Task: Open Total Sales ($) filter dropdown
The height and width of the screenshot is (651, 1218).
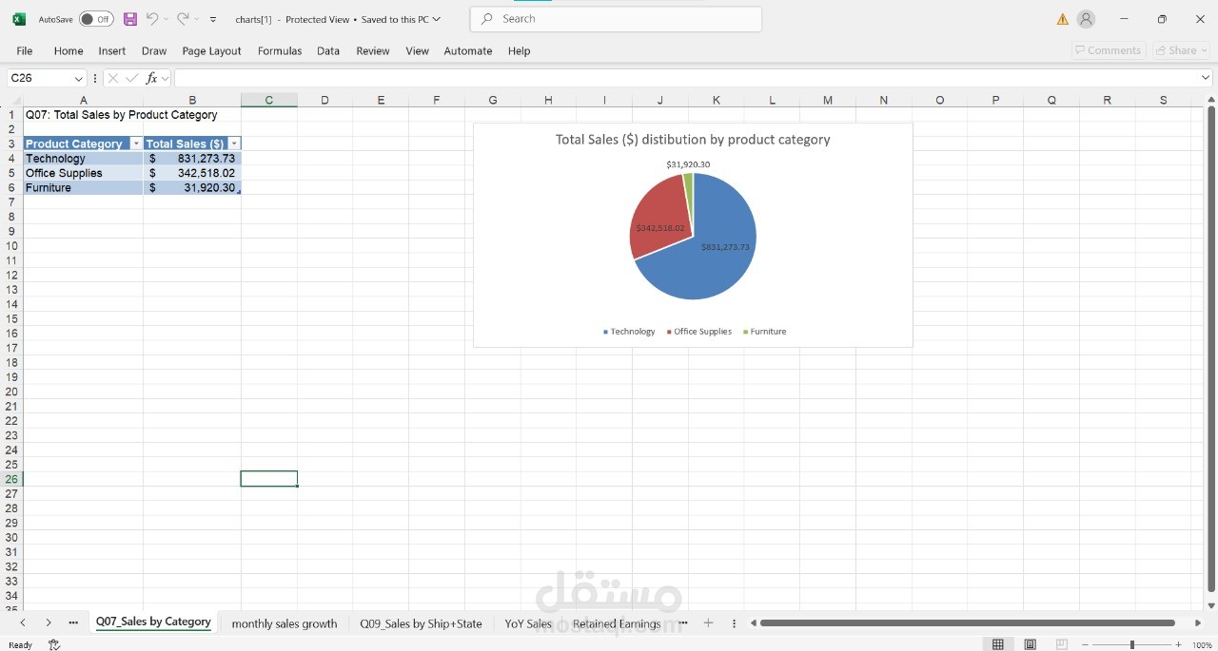Action: (x=234, y=144)
